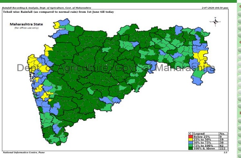Click the 19 count cell in legend
The height and width of the screenshot is (158, 241).
(x=223, y=140)
